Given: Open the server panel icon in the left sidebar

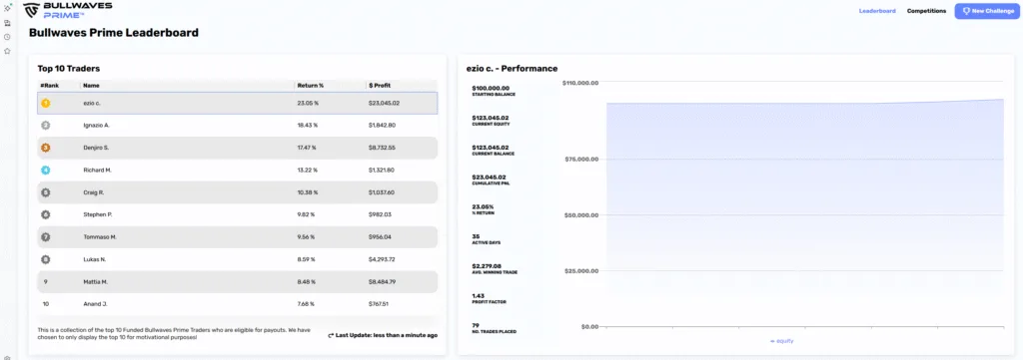Looking at the screenshot, I should [x=7, y=23].
